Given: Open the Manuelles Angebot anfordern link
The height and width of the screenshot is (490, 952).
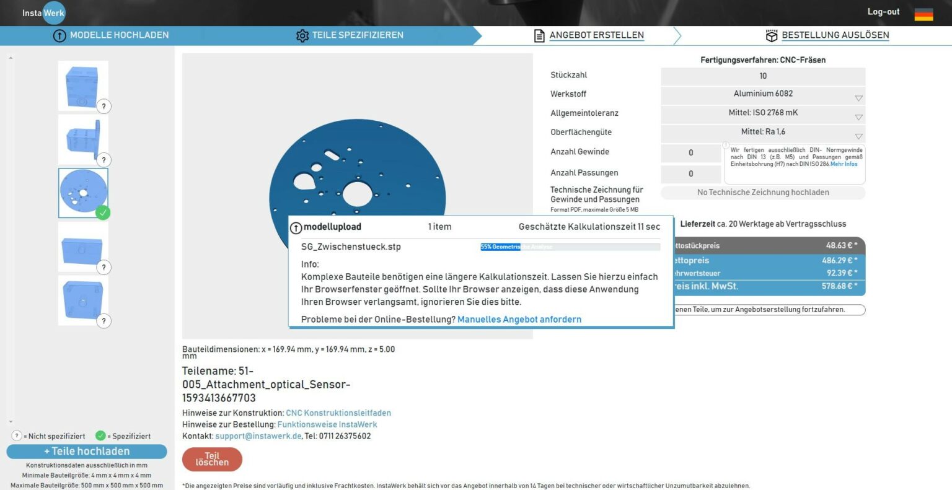Looking at the screenshot, I should click(519, 319).
